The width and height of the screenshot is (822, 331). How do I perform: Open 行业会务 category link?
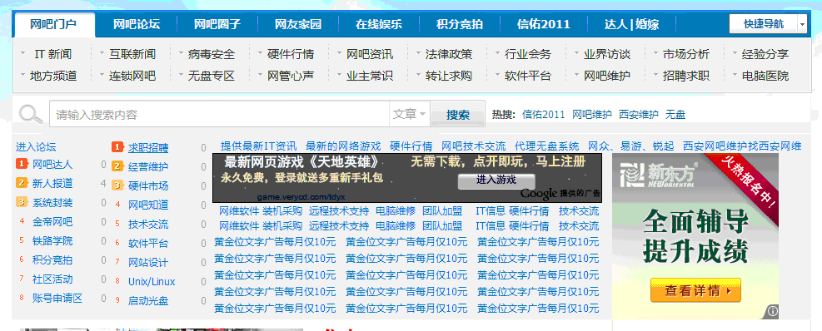tap(528, 54)
